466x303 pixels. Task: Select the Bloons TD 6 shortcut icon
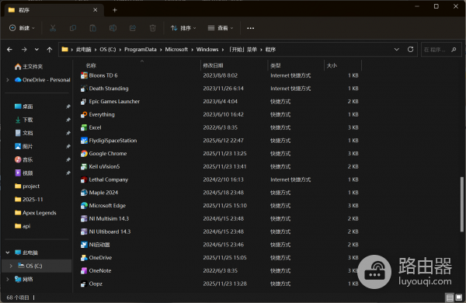coord(84,75)
